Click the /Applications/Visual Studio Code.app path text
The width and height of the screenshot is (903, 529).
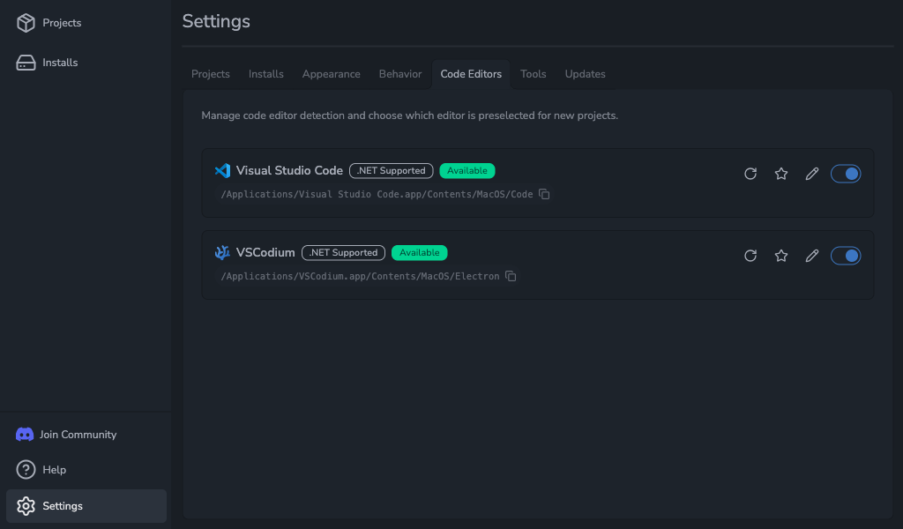coord(377,194)
